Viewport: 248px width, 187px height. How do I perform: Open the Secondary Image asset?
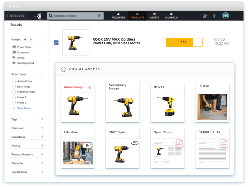click(124, 107)
